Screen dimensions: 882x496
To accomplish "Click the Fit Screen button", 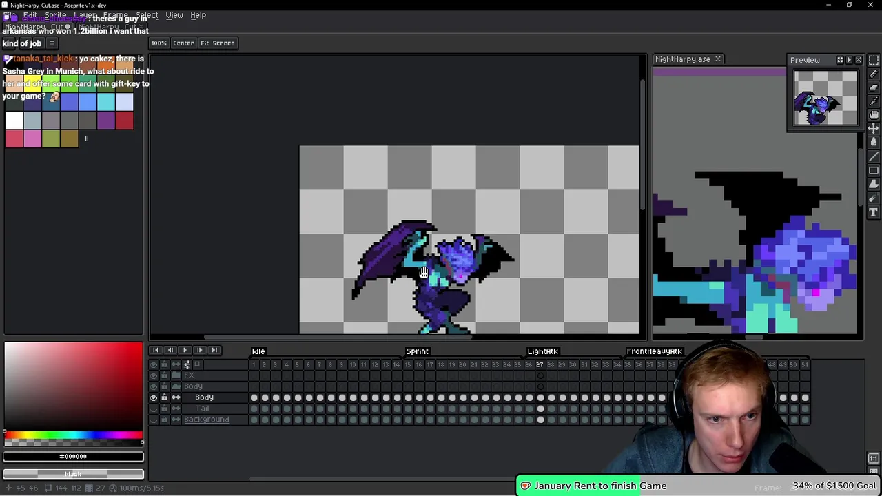I will click(218, 43).
